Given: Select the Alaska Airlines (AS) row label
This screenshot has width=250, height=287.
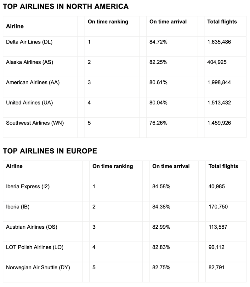Looking at the screenshot, I should point(30,62).
